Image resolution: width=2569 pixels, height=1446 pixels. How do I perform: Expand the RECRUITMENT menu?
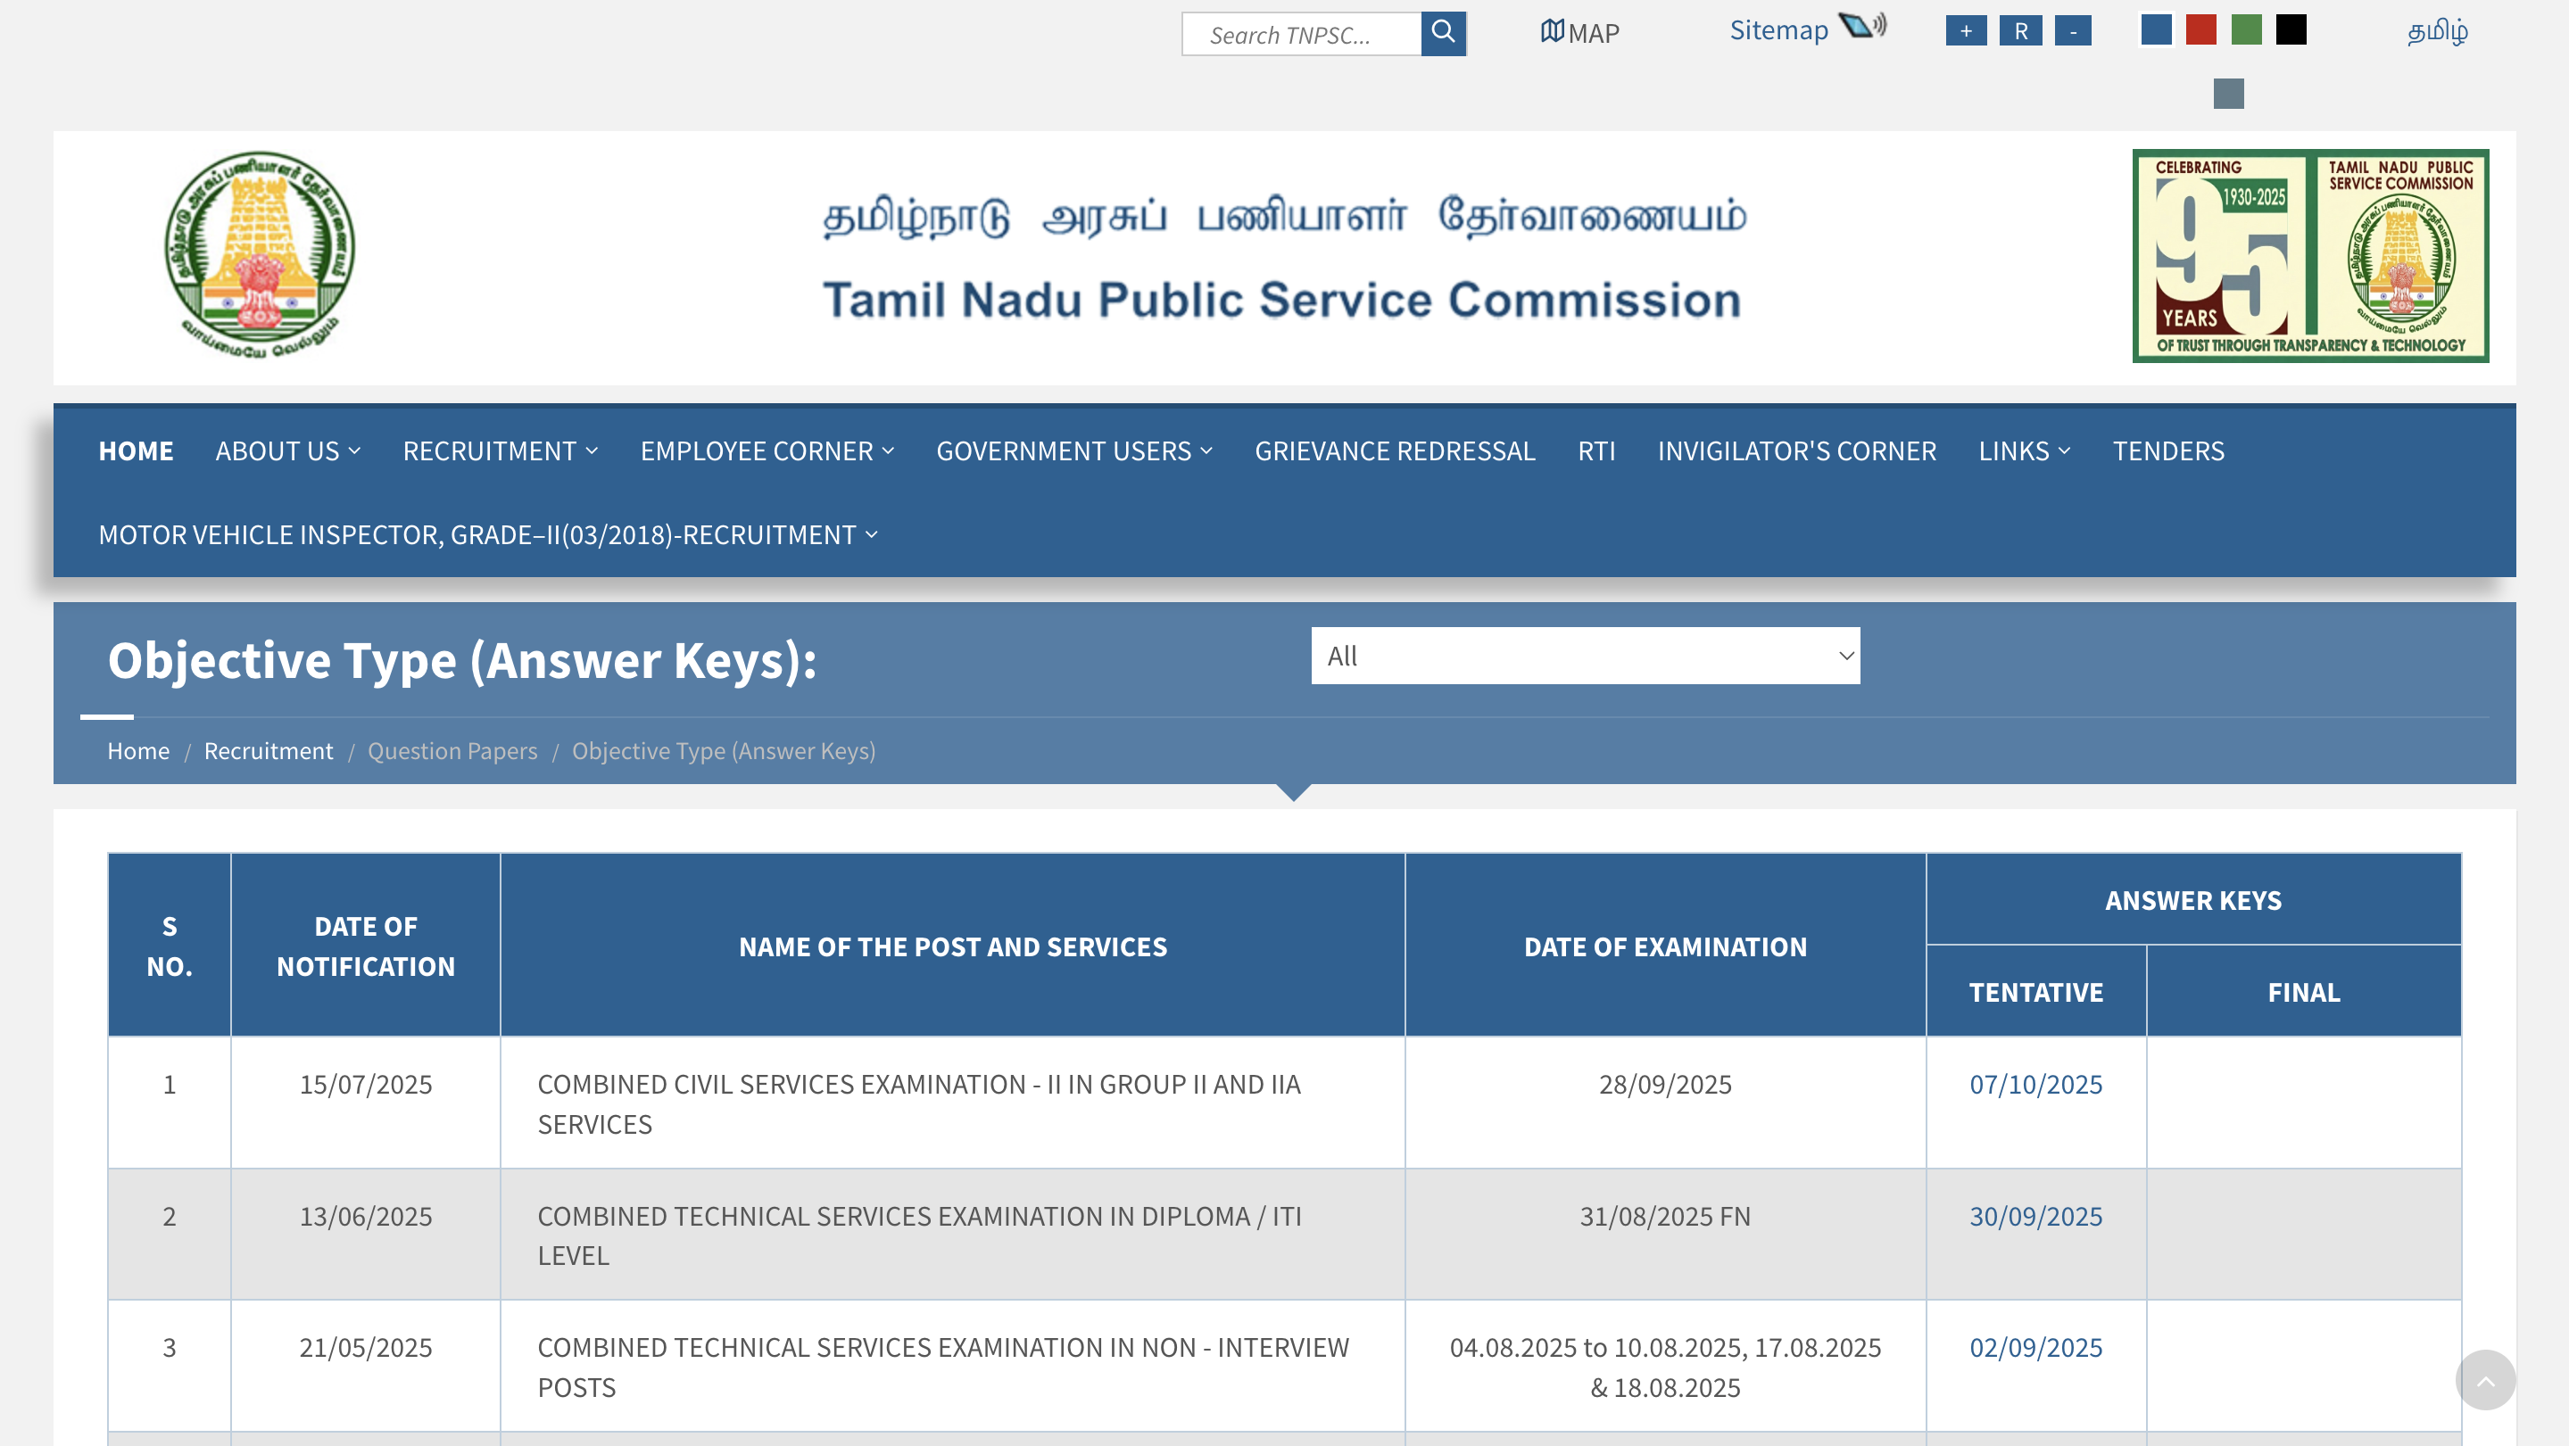click(500, 450)
